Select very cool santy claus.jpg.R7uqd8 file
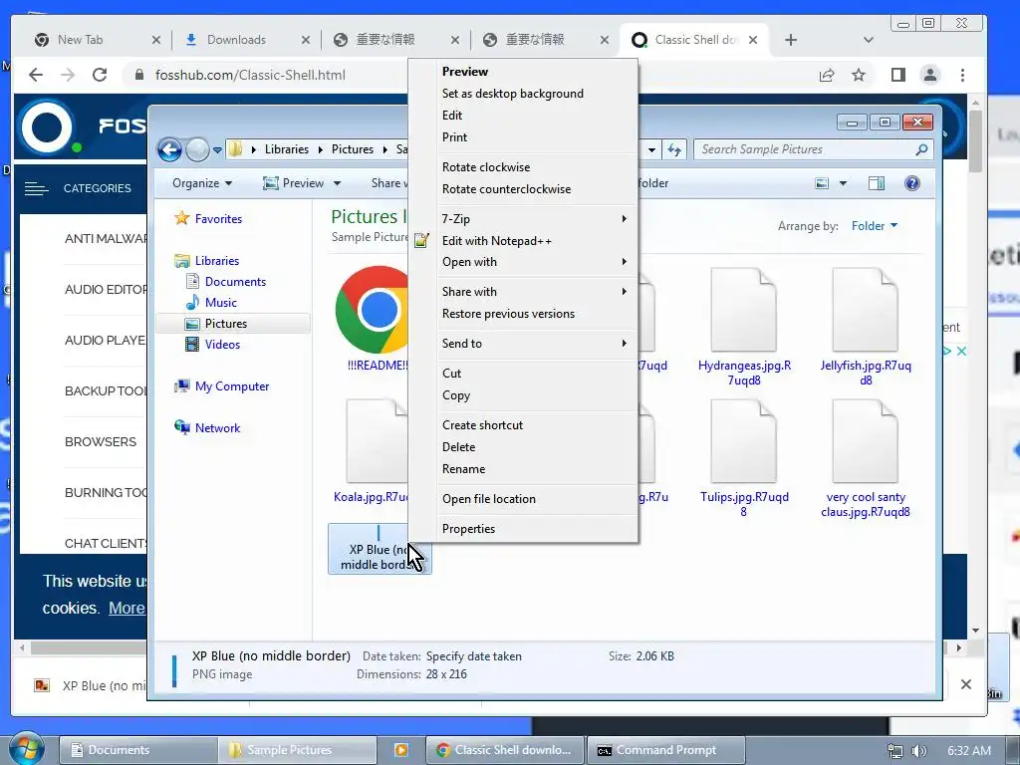1020x765 pixels. 866,458
